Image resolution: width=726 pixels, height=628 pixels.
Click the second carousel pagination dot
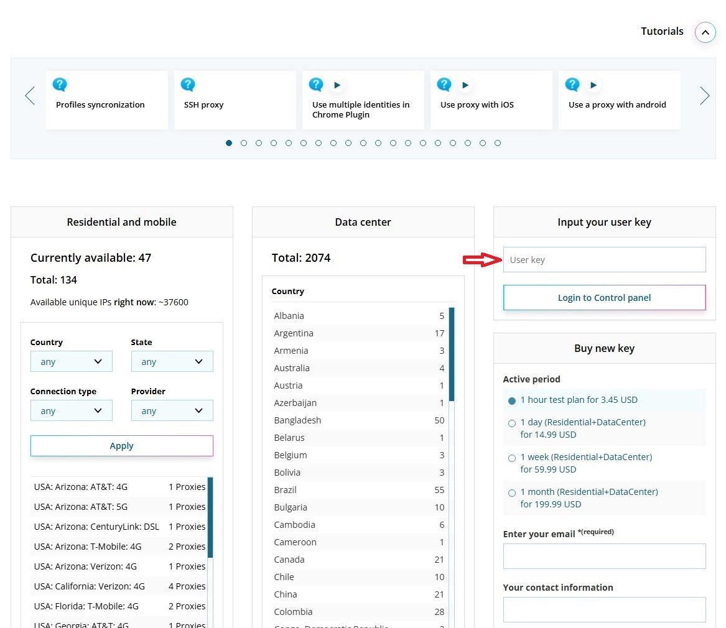244,143
